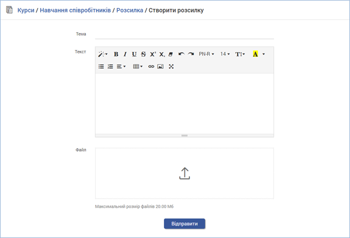Underline the selected text

pyautogui.click(x=134, y=54)
